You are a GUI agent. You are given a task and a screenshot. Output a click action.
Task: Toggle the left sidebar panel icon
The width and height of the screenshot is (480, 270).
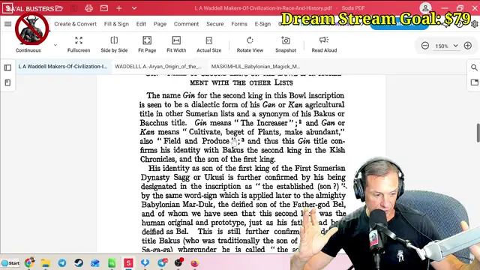click(7, 67)
